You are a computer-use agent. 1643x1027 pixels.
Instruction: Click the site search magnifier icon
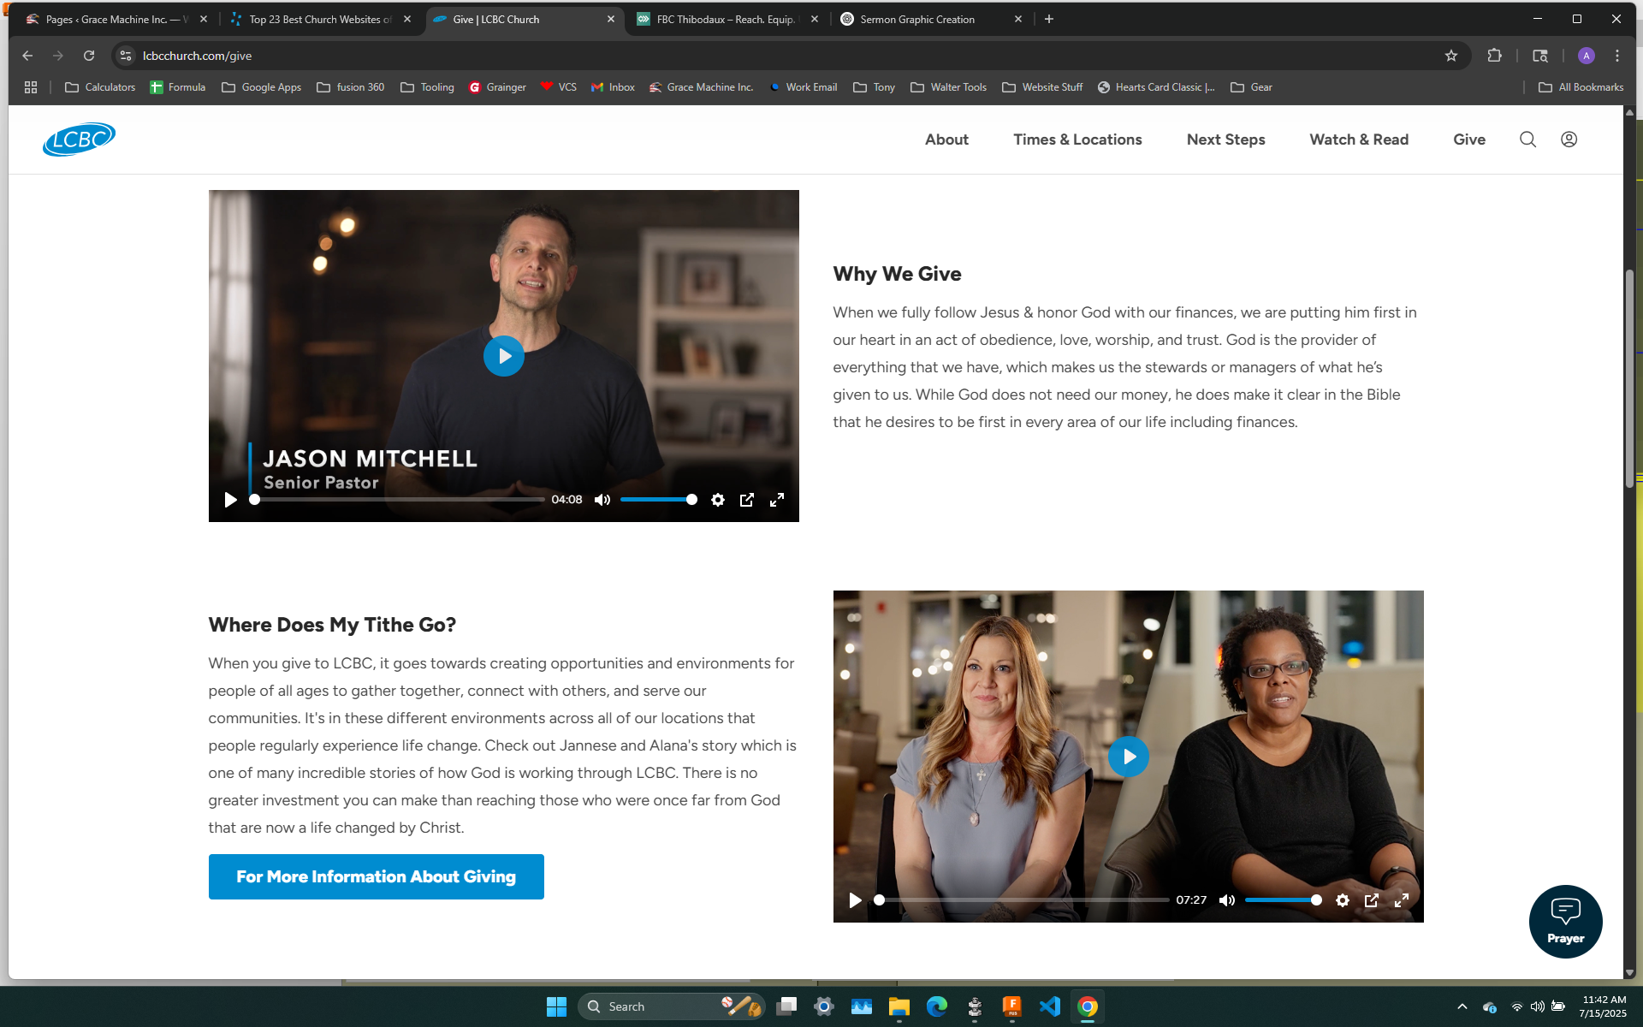pyautogui.click(x=1527, y=140)
